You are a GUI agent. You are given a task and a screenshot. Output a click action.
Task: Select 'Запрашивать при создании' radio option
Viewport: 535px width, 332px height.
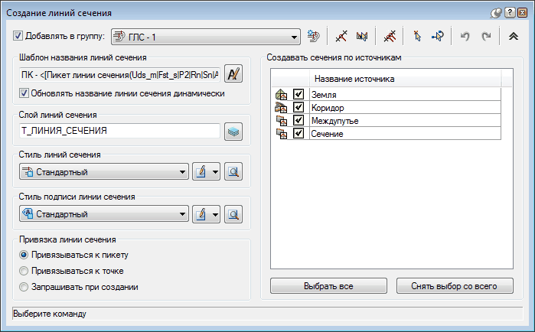[x=24, y=287]
